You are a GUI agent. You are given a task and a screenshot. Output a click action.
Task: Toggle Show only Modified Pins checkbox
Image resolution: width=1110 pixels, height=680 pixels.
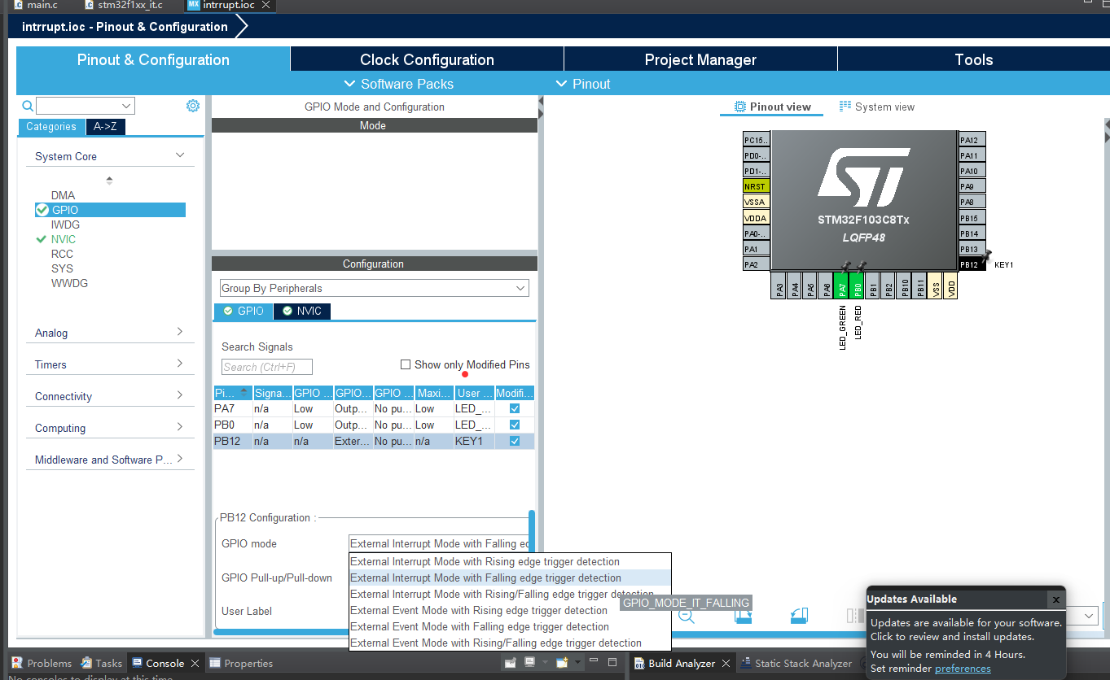coord(406,364)
